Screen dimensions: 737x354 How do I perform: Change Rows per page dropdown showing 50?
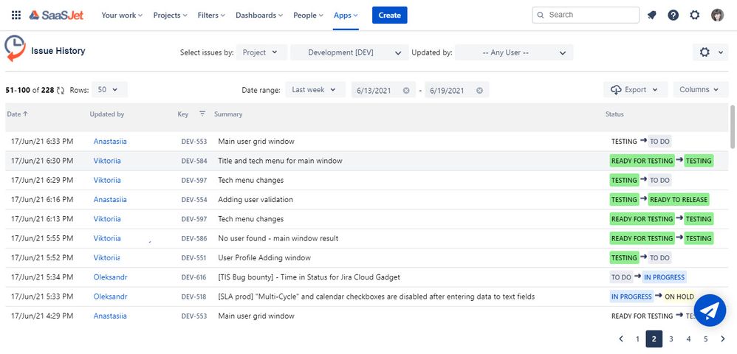pos(109,90)
